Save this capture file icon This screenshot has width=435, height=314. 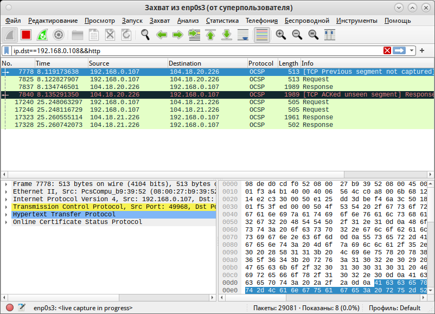coord(94,35)
